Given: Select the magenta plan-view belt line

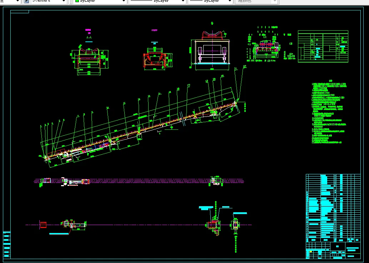Looking at the screenshot, I should 139,181.
